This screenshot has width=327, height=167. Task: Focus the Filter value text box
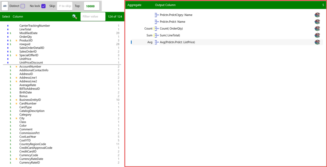click(x=93, y=17)
